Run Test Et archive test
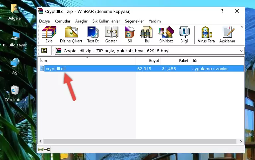The width and height of the screenshot is (255, 160). click(x=93, y=34)
